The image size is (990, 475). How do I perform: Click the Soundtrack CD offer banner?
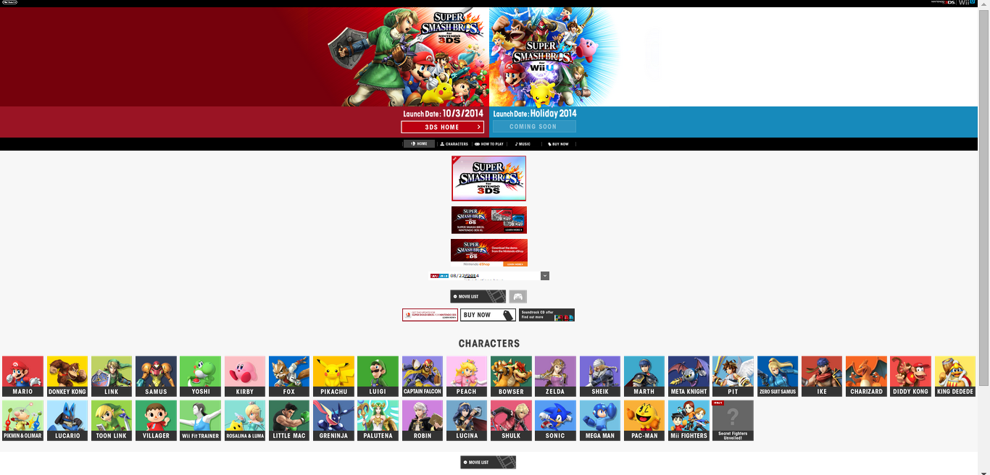[x=546, y=315]
